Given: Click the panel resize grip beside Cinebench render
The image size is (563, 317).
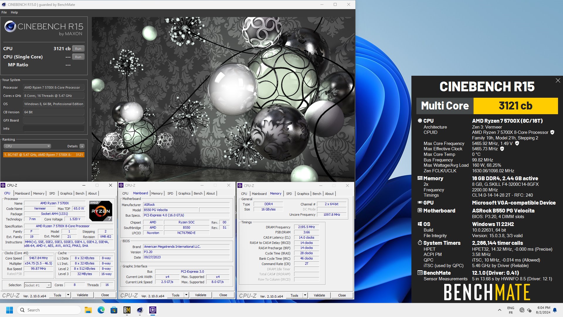Looking at the screenshot, I should tap(90, 117).
